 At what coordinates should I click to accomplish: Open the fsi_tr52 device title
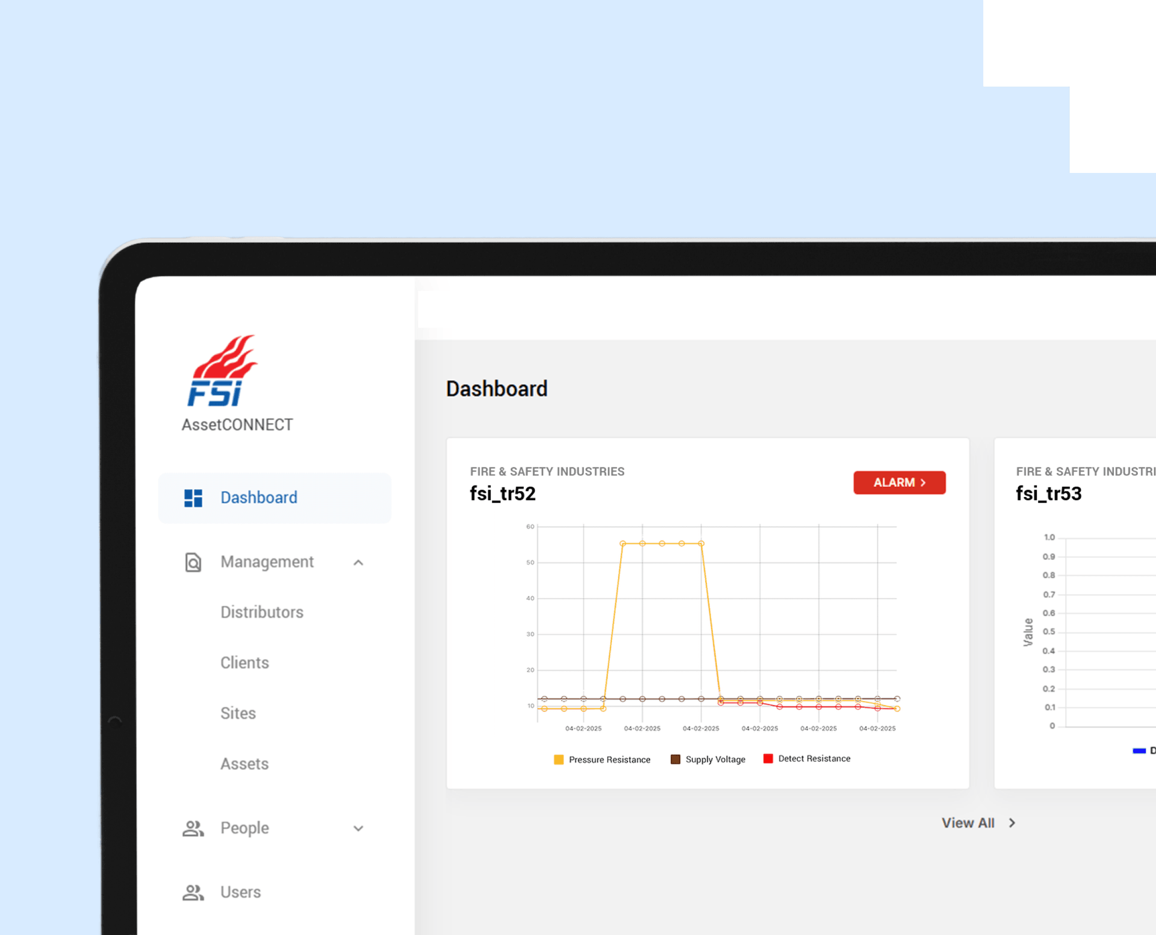[503, 494]
